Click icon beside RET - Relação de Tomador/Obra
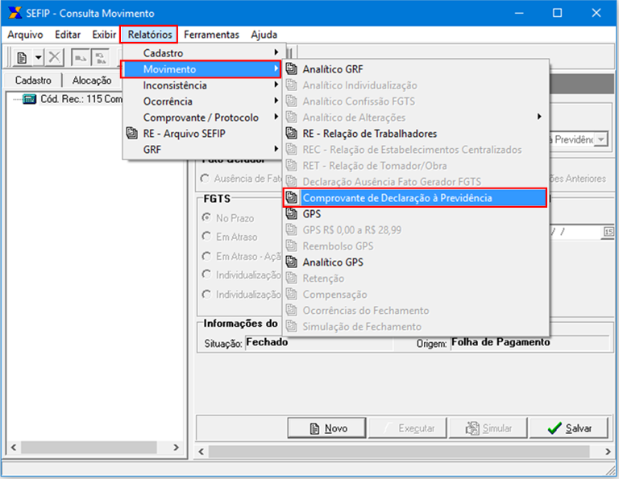 291,166
